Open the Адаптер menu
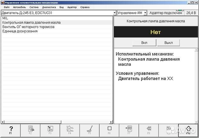The width and height of the screenshot is (199, 138). click(x=72, y=7)
